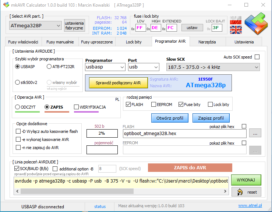
Task: Switch to Fusy manualnie tab
Action: [x=60, y=42]
